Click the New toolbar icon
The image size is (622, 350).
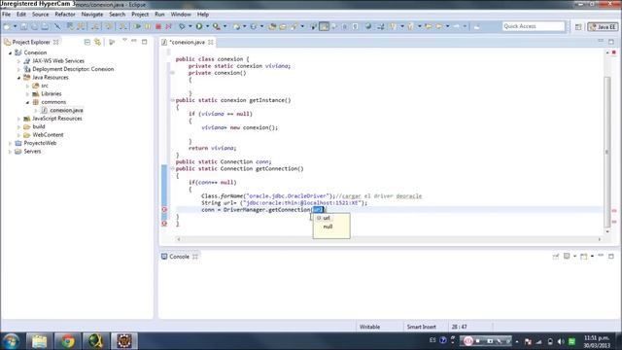[7, 26]
